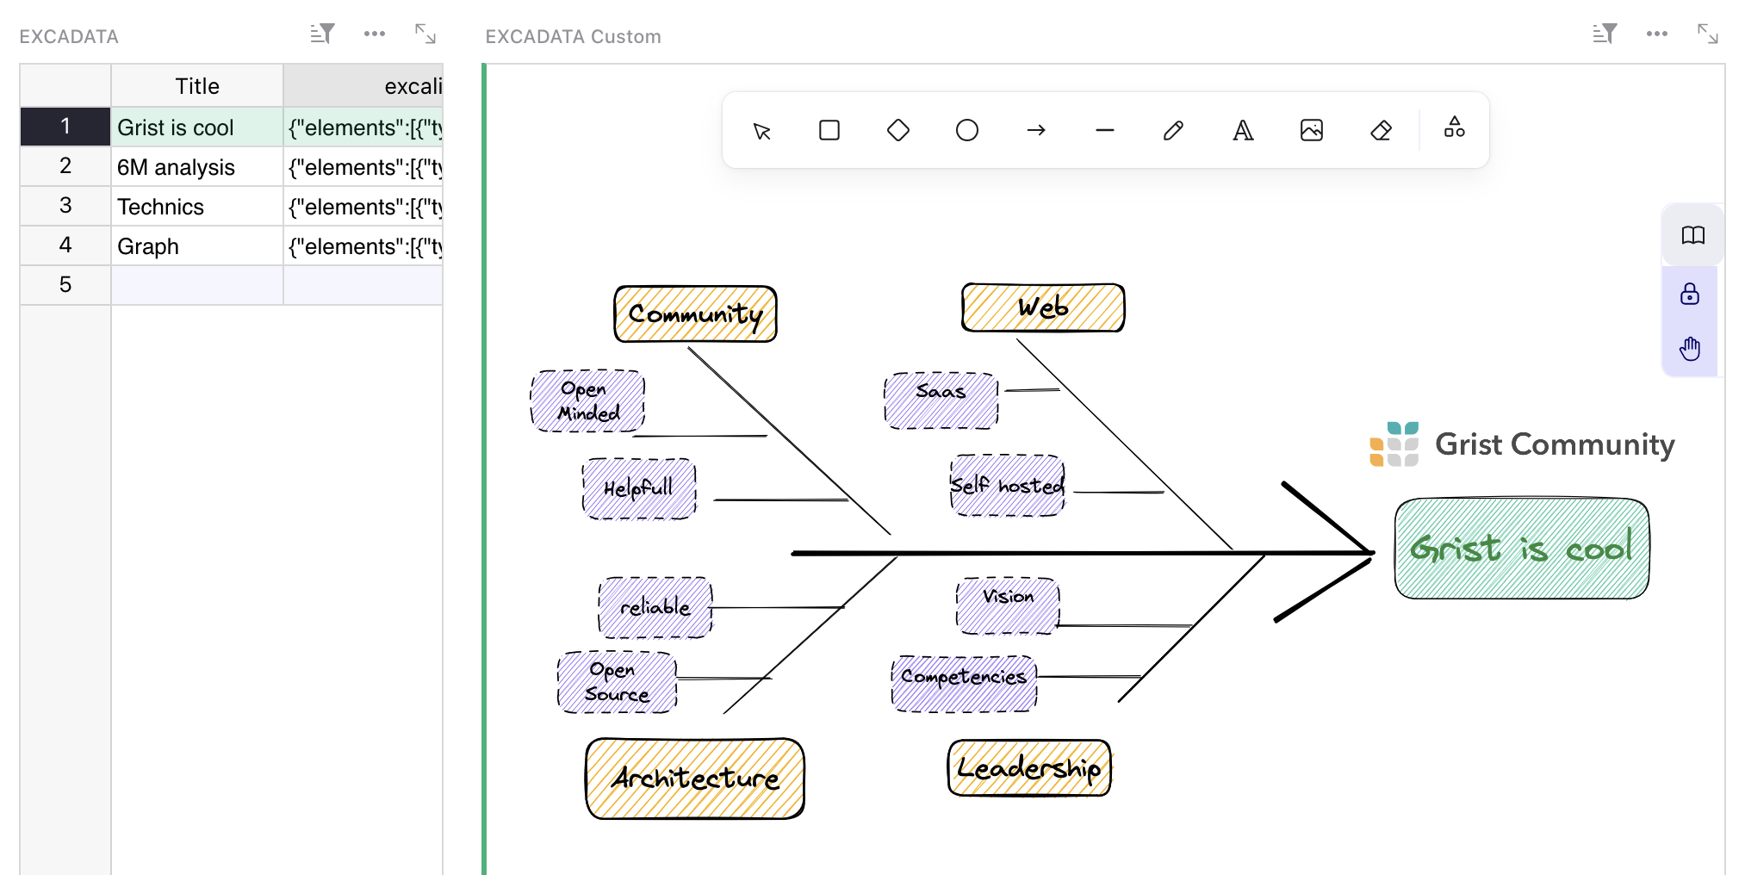1745x875 pixels.
Task: Select the Ellipse shape tool
Action: [x=966, y=131]
